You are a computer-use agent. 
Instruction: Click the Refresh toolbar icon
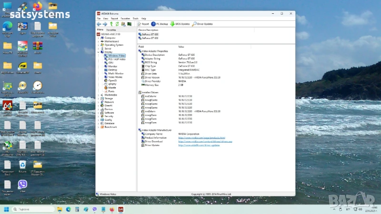(x=117, y=24)
